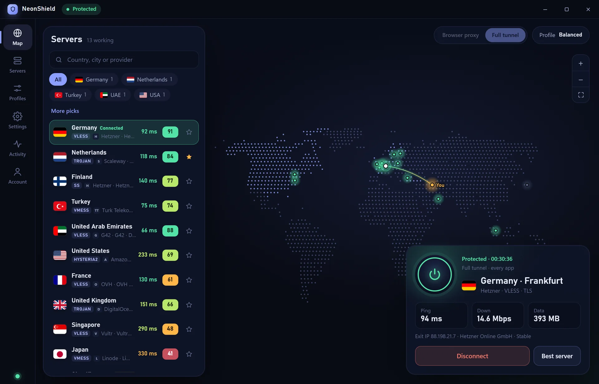The height and width of the screenshot is (384, 599).
Task: Select Full tunnel mode
Action: [505, 35]
